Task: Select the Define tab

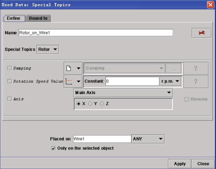Action: [13, 18]
